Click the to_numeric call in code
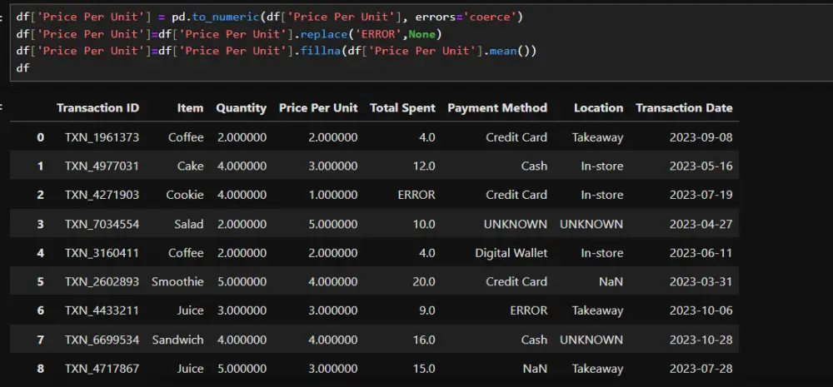This screenshot has width=833, height=387. click(x=226, y=17)
